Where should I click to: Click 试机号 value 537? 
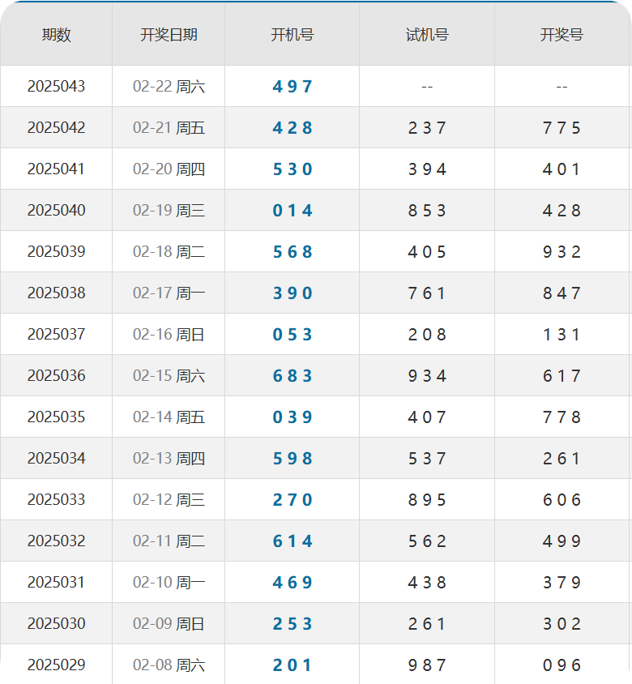click(x=427, y=458)
